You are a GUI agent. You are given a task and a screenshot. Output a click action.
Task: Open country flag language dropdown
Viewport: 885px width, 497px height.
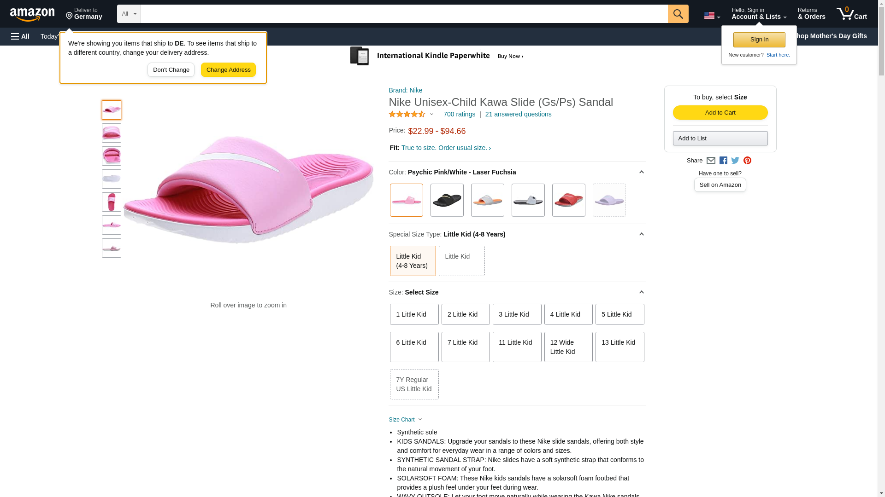[712, 16]
